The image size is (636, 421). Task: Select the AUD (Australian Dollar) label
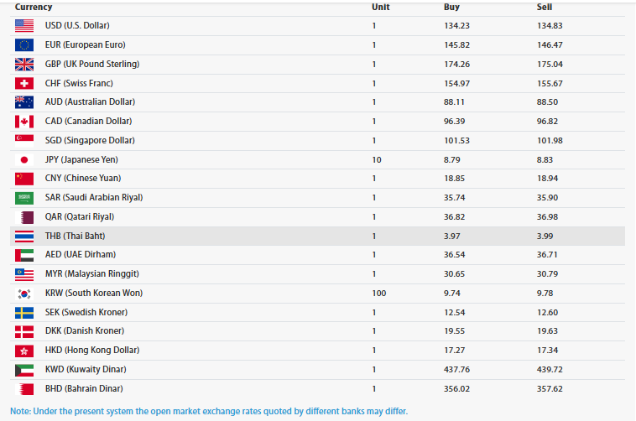(x=90, y=101)
